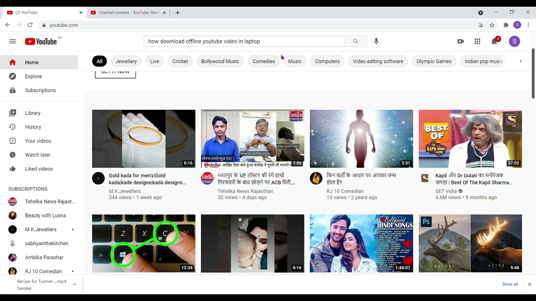Open Chrome profile avatar in toolbar
This screenshot has height=301, width=536.
point(517,25)
